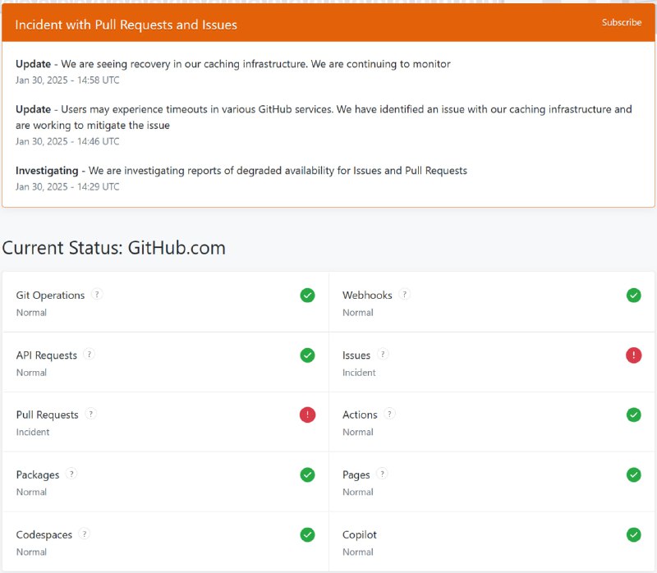
Task: Click the red incident icon for Pull Requests
Action: (307, 415)
